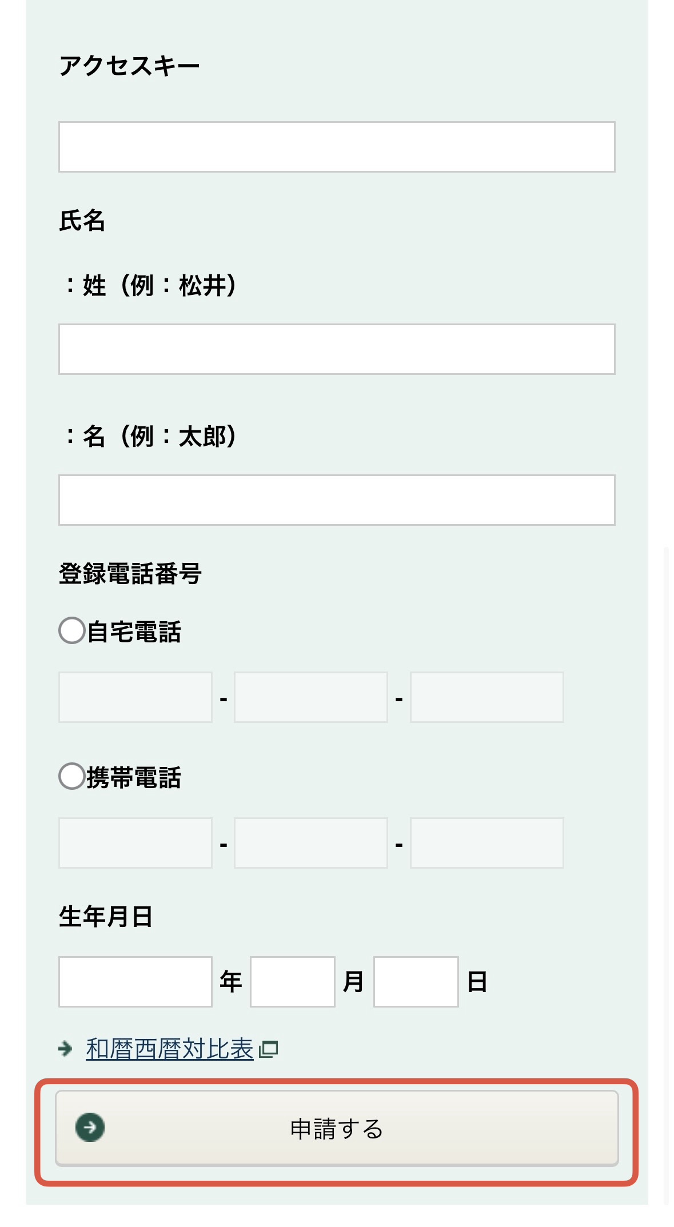Viewport: 674px width, 1227px height.
Task: Open the 和暦西暦対比表 comparison chart link
Action: (x=169, y=1048)
